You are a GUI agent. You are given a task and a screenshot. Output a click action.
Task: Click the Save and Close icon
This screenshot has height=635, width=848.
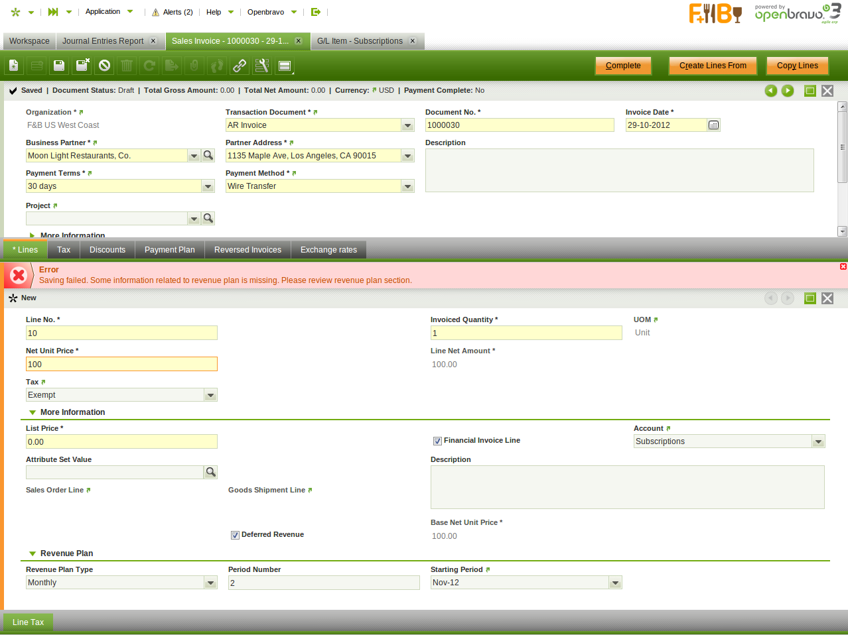(82, 66)
